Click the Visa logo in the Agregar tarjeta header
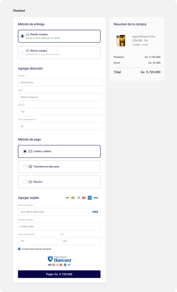The image size is (177, 292). coord(95,198)
